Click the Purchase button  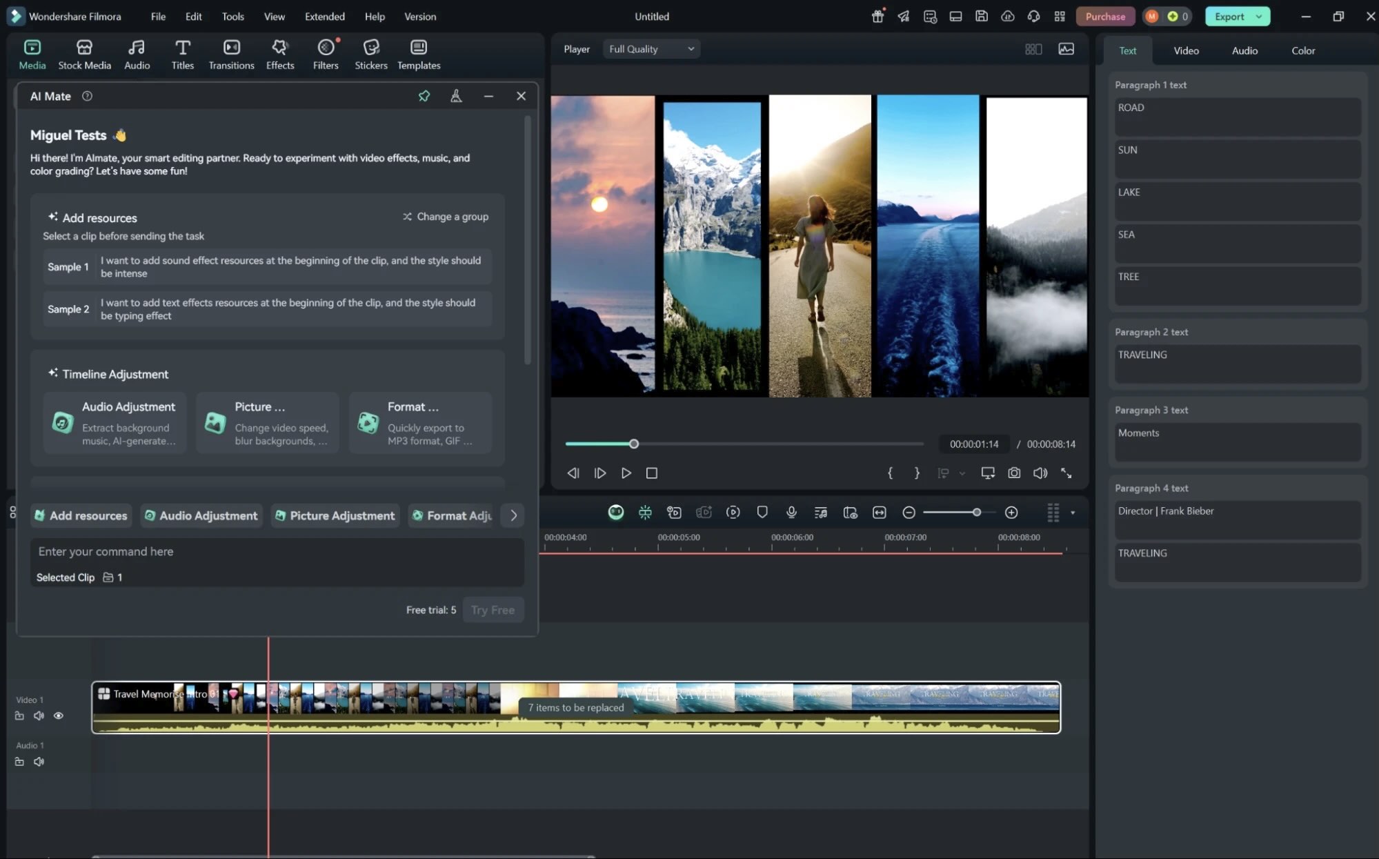click(x=1104, y=16)
